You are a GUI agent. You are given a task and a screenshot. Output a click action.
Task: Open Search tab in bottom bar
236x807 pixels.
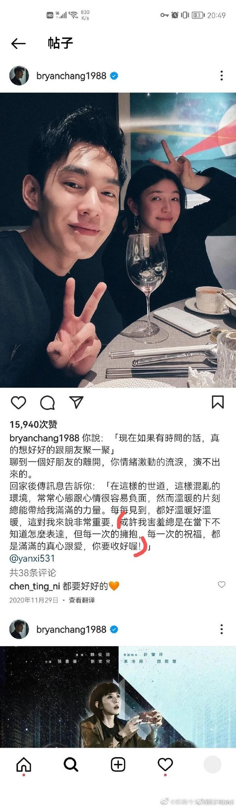[71, 765]
